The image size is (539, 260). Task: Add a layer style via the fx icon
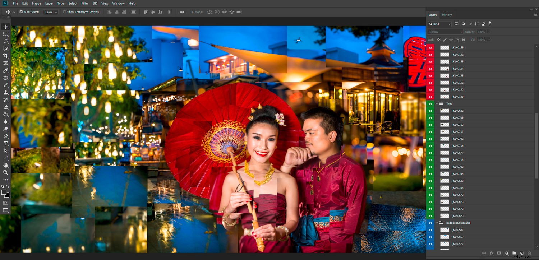(x=491, y=253)
